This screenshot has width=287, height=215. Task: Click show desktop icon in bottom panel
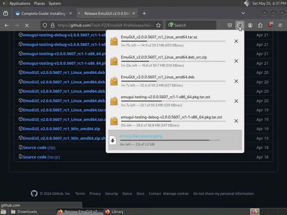tap(3, 212)
